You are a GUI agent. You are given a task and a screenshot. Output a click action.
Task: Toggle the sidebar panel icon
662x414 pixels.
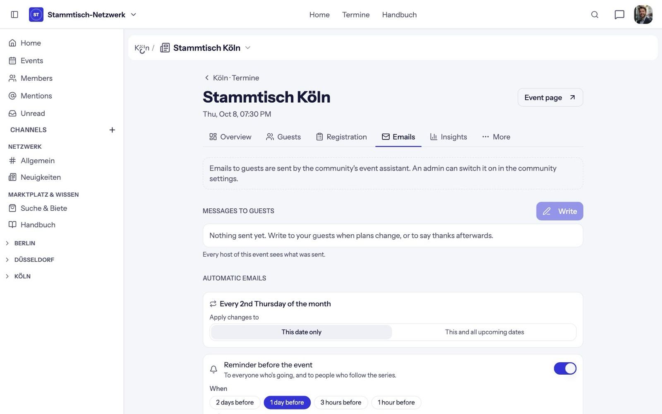coord(14,14)
